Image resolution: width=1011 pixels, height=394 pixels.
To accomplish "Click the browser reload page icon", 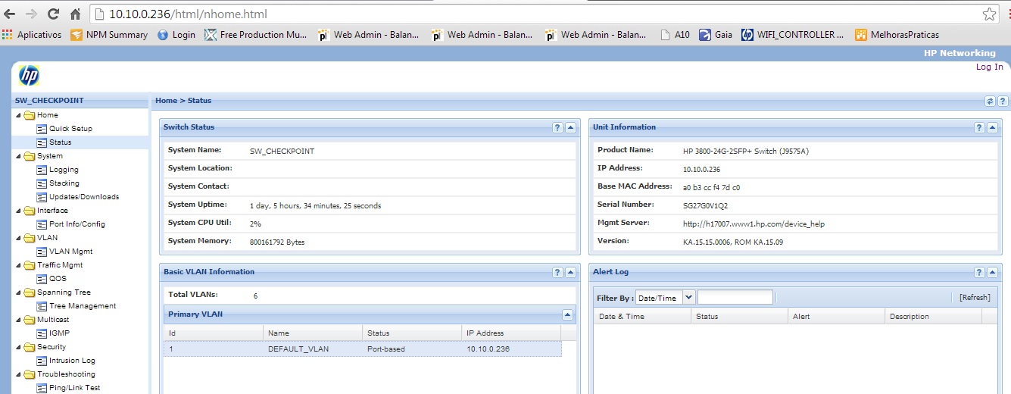I will click(53, 14).
